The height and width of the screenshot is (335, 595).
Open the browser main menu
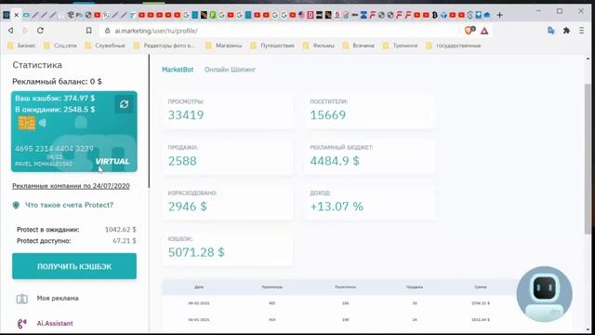(x=581, y=31)
